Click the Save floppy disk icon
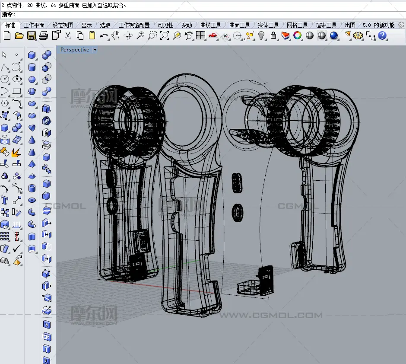Screen dimensions: 406x364 [31, 35]
